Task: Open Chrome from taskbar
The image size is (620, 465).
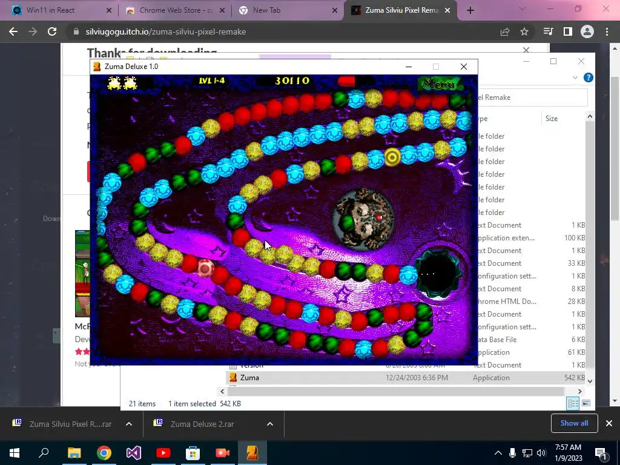Action: (104, 453)
